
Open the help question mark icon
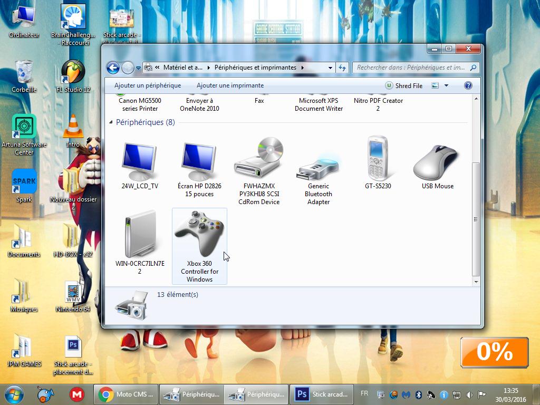tap(468, 85)
